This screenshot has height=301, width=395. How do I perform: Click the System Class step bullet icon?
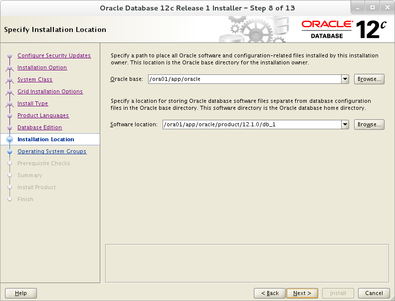point(10,80)
